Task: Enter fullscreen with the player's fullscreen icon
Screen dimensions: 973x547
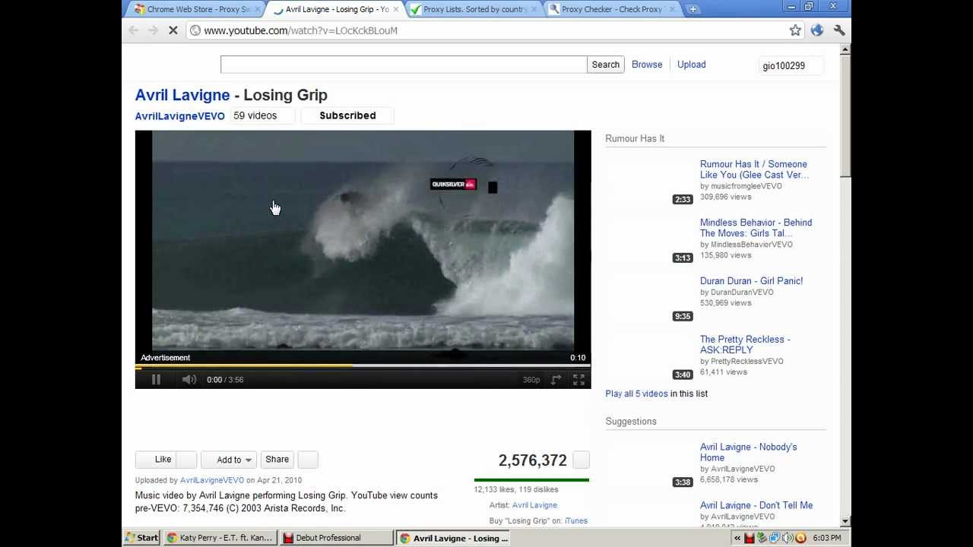Action: pos(578,380)
